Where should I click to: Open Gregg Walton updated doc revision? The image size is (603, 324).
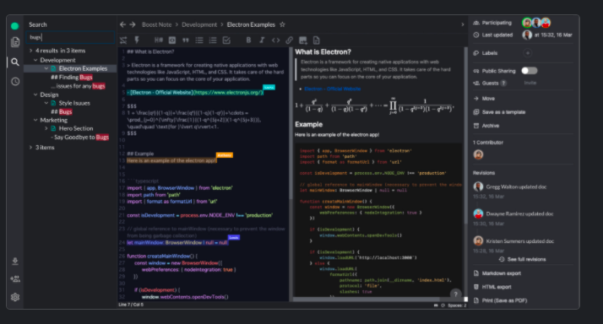(x=516, y=186)
